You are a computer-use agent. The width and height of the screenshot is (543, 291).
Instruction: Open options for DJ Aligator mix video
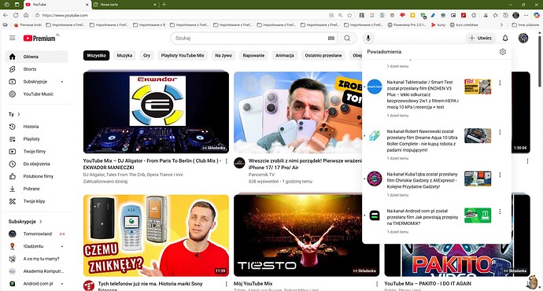coord(226,161)
